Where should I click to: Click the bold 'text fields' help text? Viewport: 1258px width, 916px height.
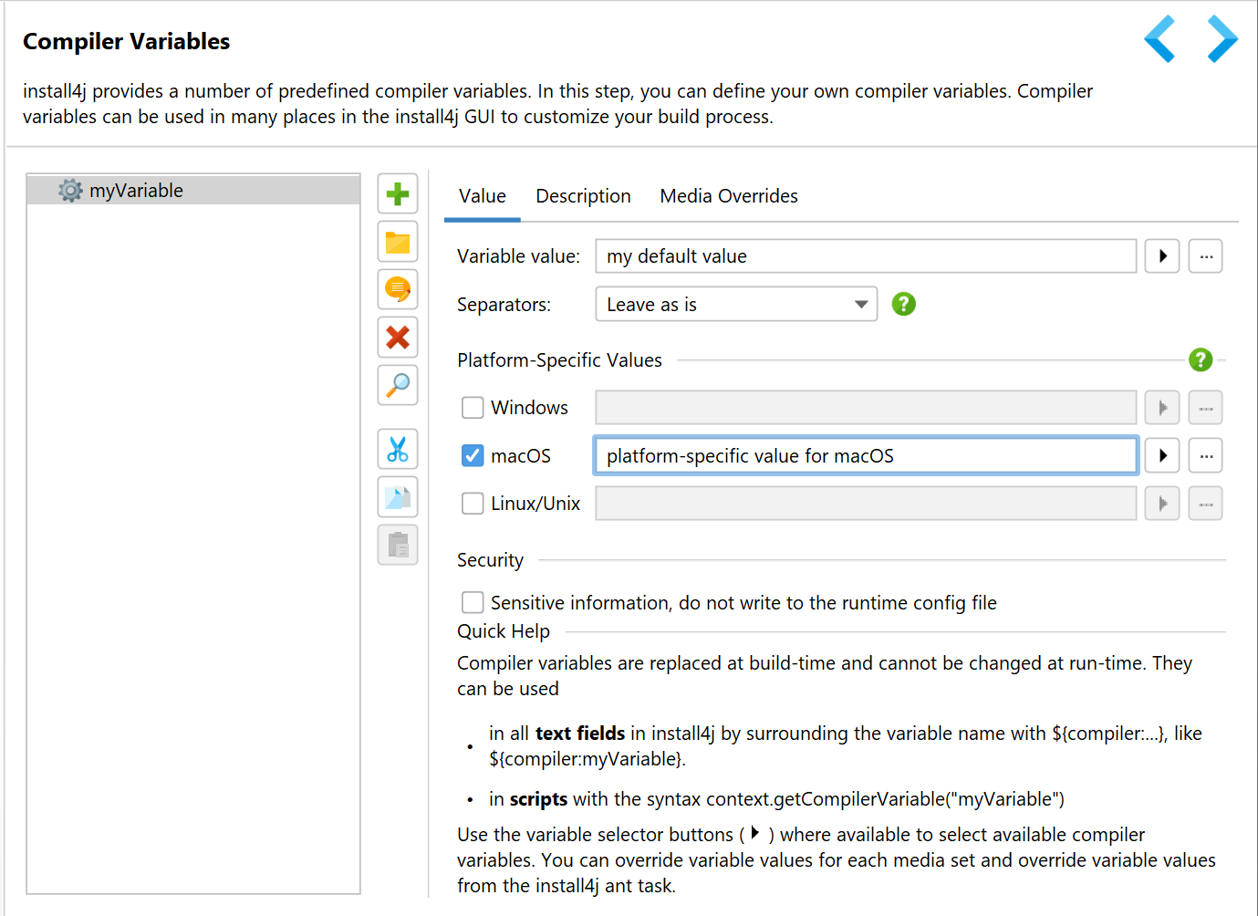[580, 734]
